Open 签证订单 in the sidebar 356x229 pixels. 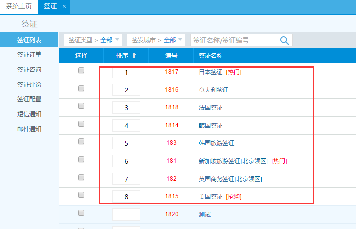pos(29,54)
